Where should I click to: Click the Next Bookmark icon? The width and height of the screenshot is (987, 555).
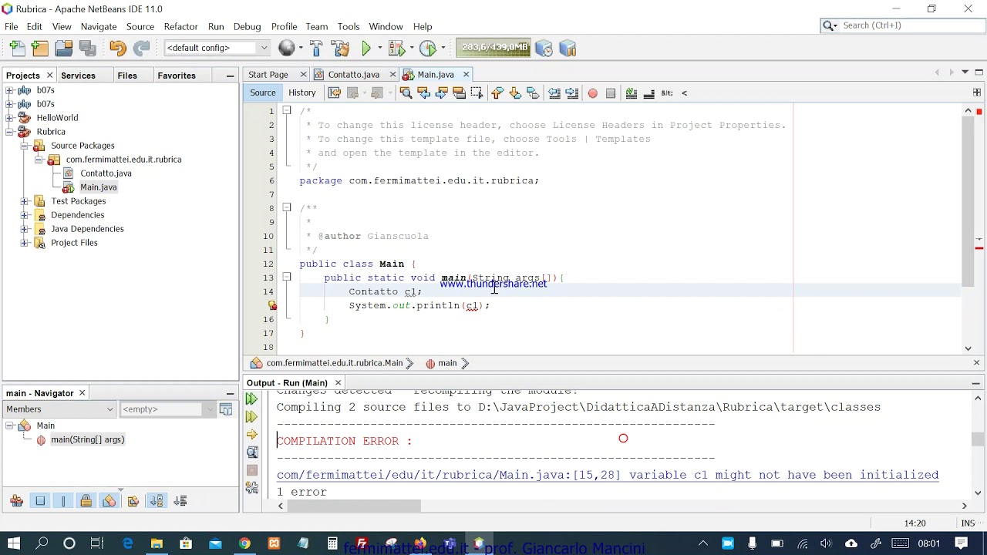click(515, 92)
